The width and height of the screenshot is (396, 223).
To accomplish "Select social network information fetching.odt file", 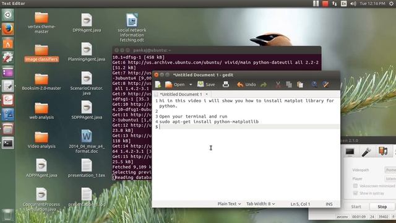I will 132,27.
